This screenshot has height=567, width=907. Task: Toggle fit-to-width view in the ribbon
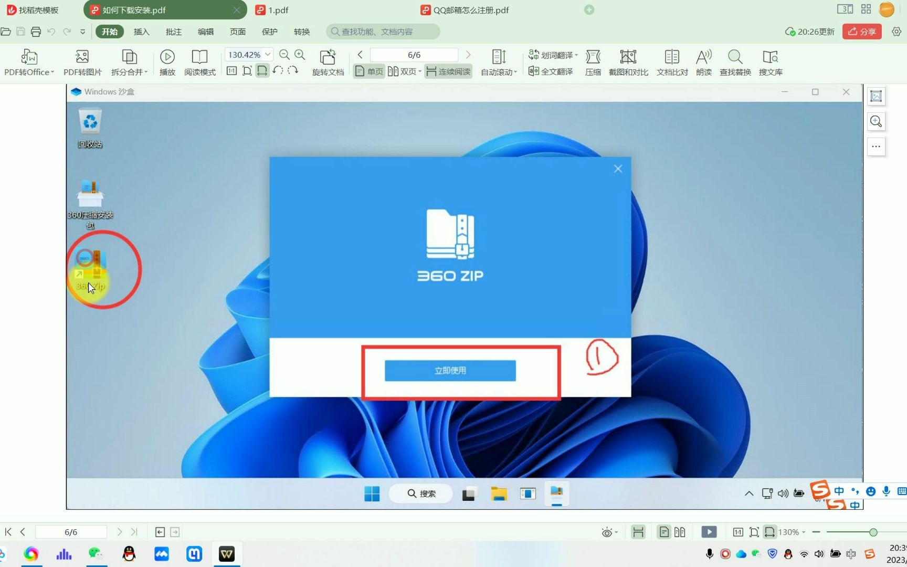click(262, 70)
